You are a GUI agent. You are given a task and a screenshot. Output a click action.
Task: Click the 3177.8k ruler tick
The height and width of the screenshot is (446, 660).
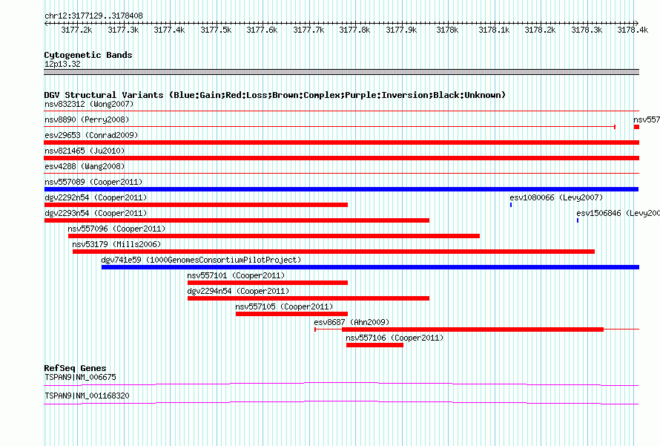point(354,30)
